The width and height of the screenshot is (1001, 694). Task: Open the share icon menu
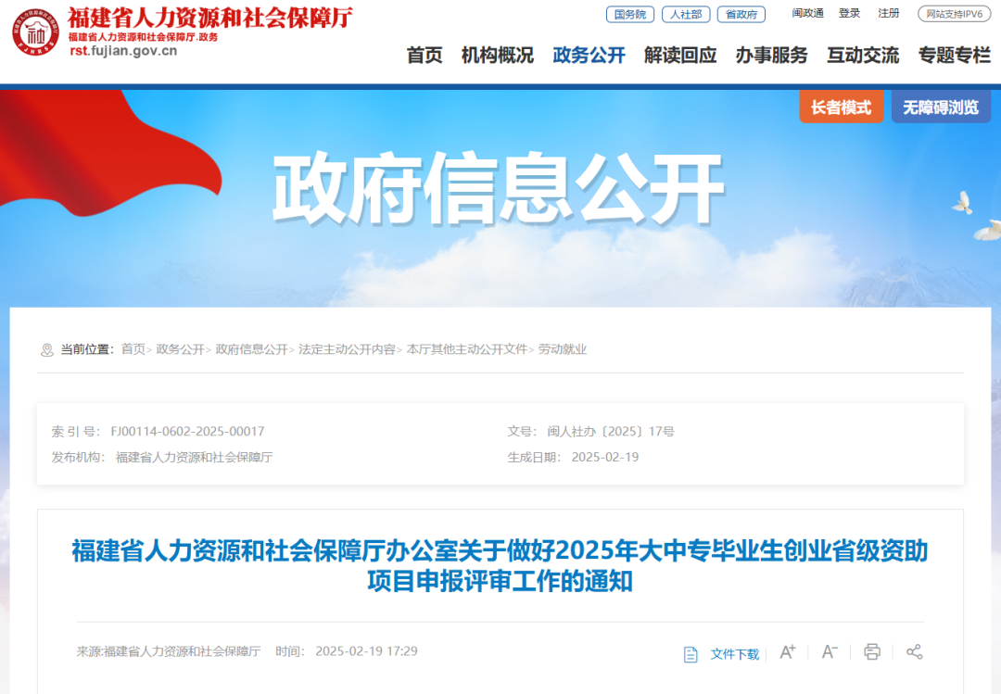(914, 652)
